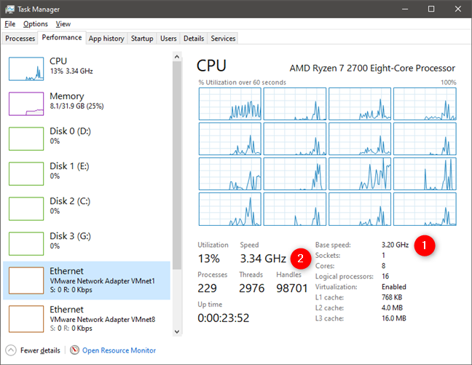472x365 pixels.
Task: Select the CPU mini graph thumbnail
Action: click(x=26, y=69)
